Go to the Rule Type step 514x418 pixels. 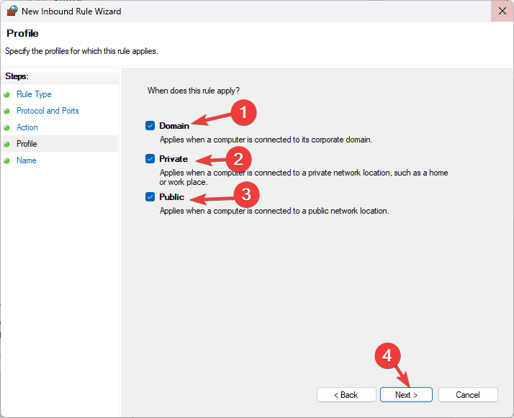(x=34, y=94)
